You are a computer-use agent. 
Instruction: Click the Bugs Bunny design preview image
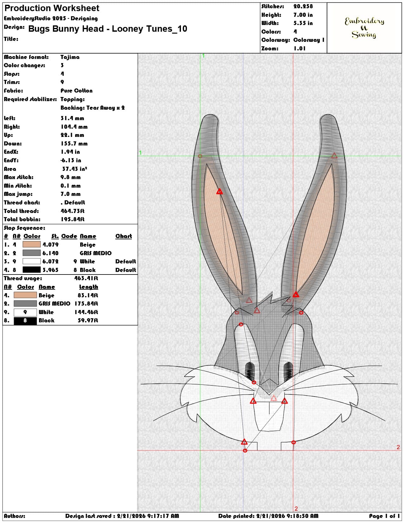click(x=270, y=282)
